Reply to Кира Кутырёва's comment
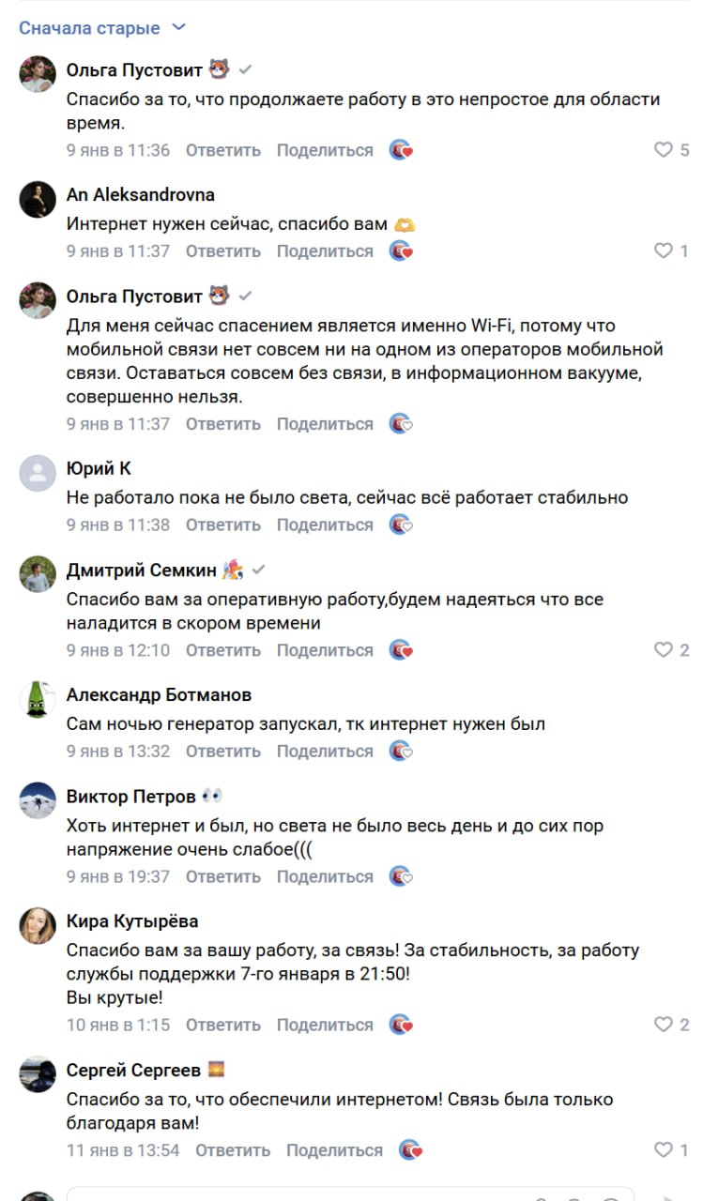703x1201 pixels. point(222,1025)
